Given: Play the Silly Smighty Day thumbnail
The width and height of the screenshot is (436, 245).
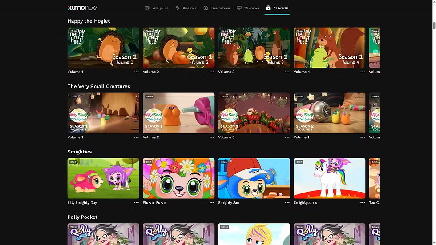Looking at the screenshot, I should click(x=103, y=178).
